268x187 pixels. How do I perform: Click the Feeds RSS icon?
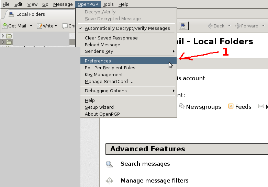[231, 107]
